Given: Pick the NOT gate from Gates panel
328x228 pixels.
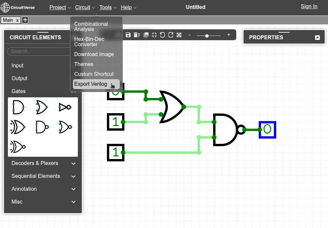Looking at the screenshot, I should click(65, 107).
